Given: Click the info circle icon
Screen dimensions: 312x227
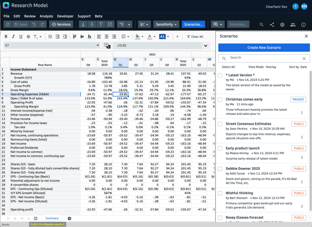Looking at the screenshot, I should (x=303, y=24).
